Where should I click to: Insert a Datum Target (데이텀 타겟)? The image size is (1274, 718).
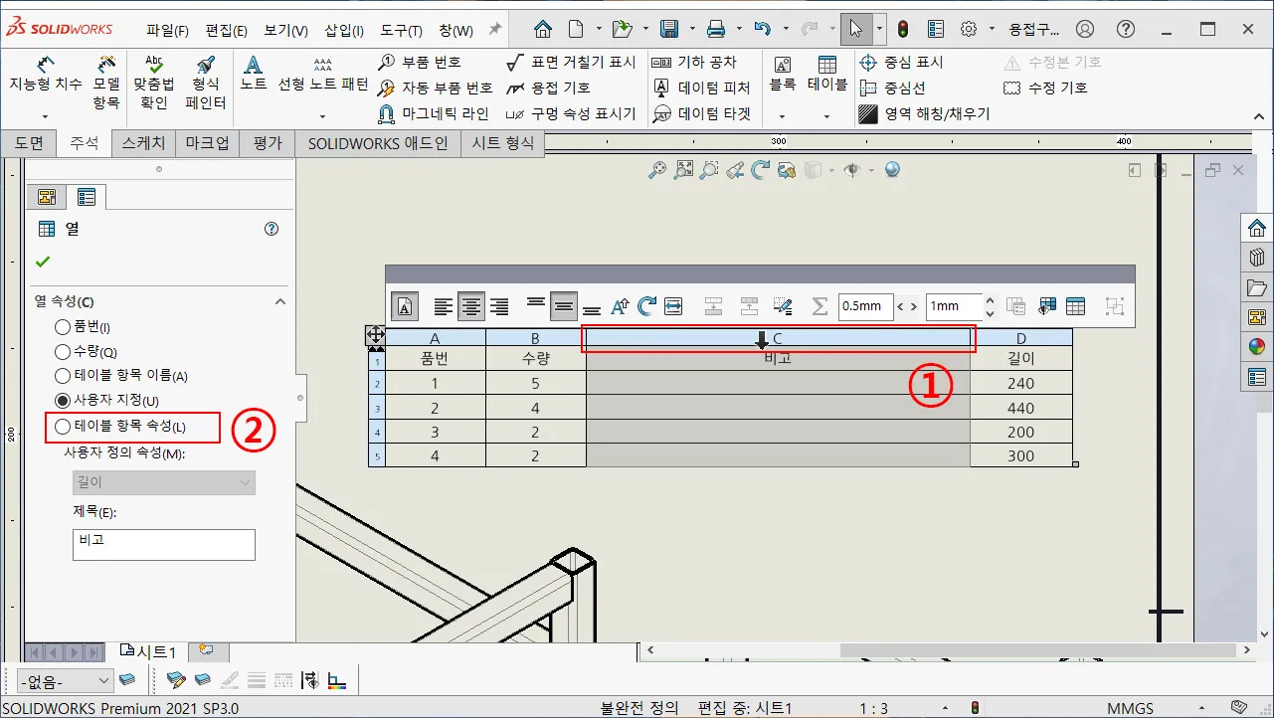[x=702, y=113]
